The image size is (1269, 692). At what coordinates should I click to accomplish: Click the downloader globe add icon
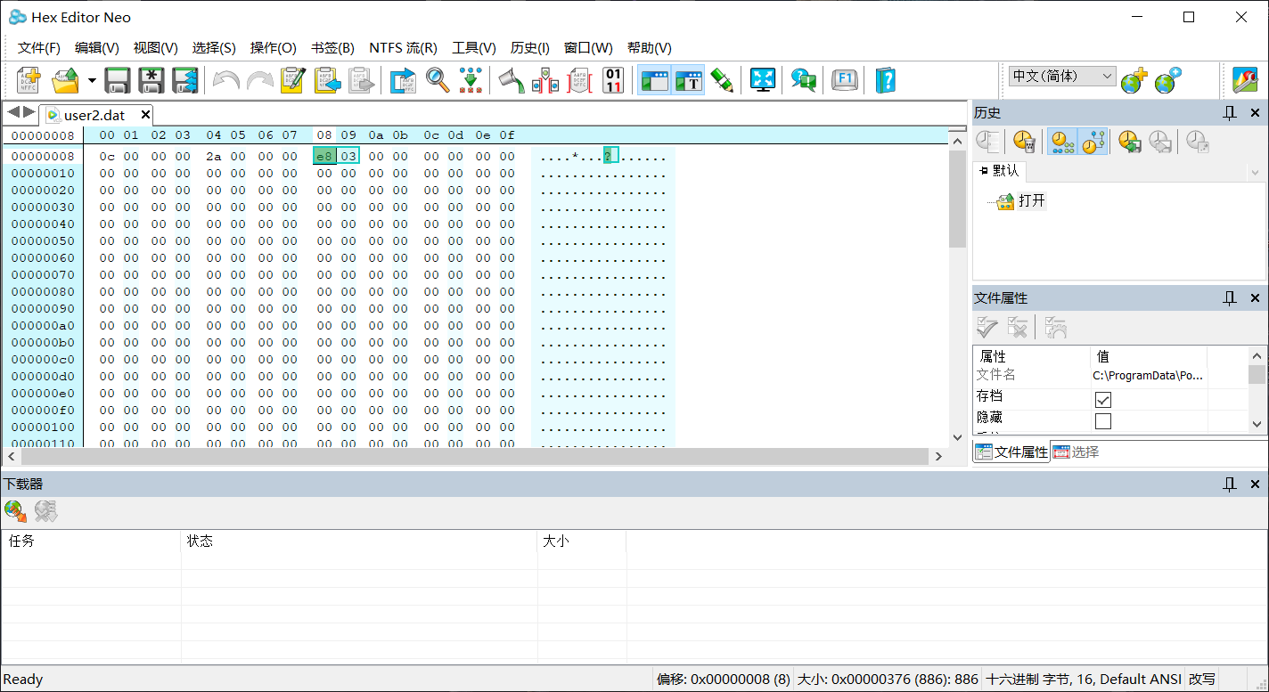tap(15, 511)
